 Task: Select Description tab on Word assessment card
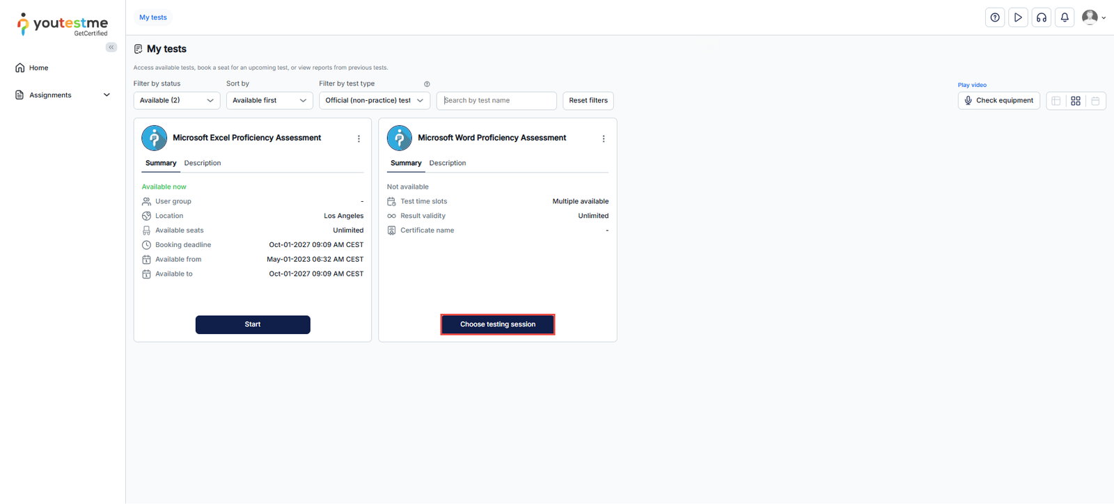tap(448, 163)
